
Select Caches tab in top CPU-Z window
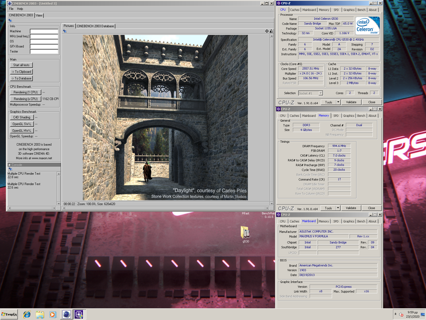pos(295,10)
